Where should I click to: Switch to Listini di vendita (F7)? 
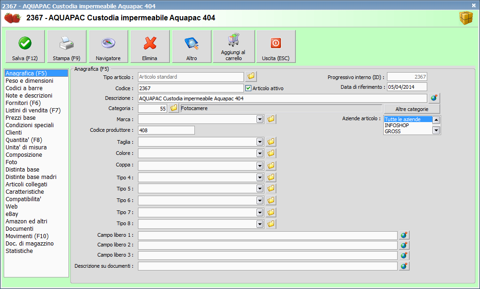(33, 110)
